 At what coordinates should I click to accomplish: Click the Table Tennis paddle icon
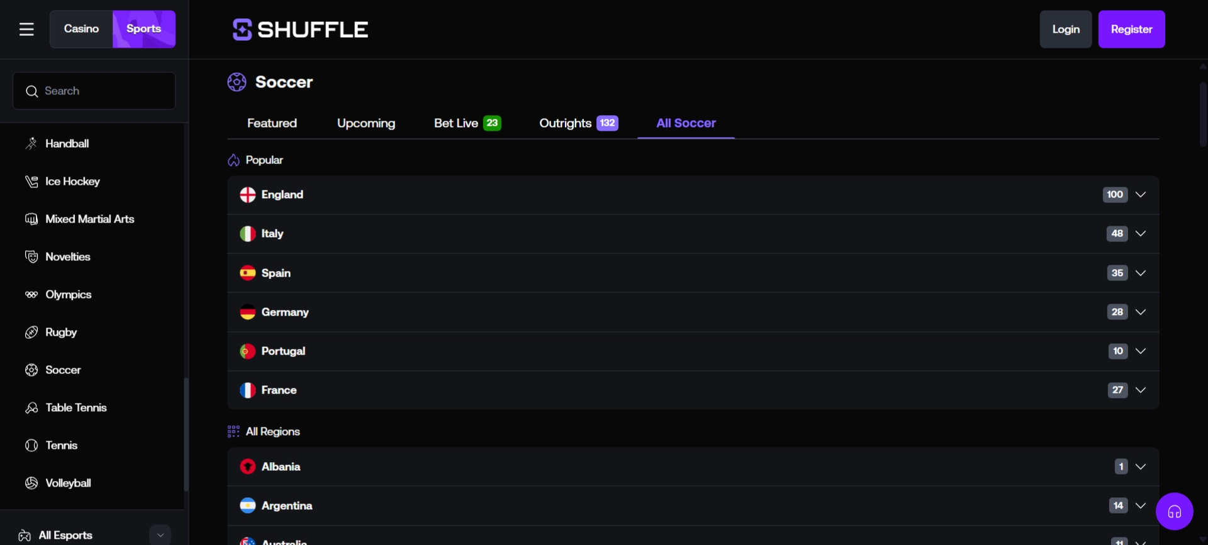[x=31, y=408]
